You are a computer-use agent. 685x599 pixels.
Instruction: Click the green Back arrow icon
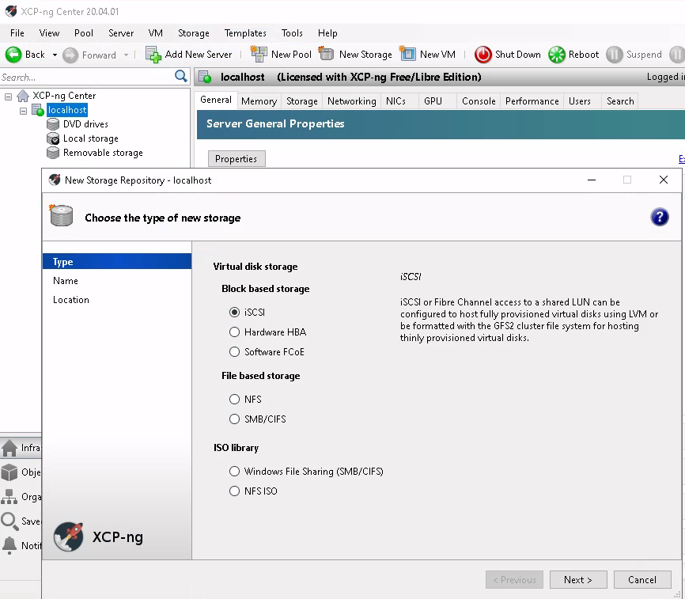pos(13,55)
